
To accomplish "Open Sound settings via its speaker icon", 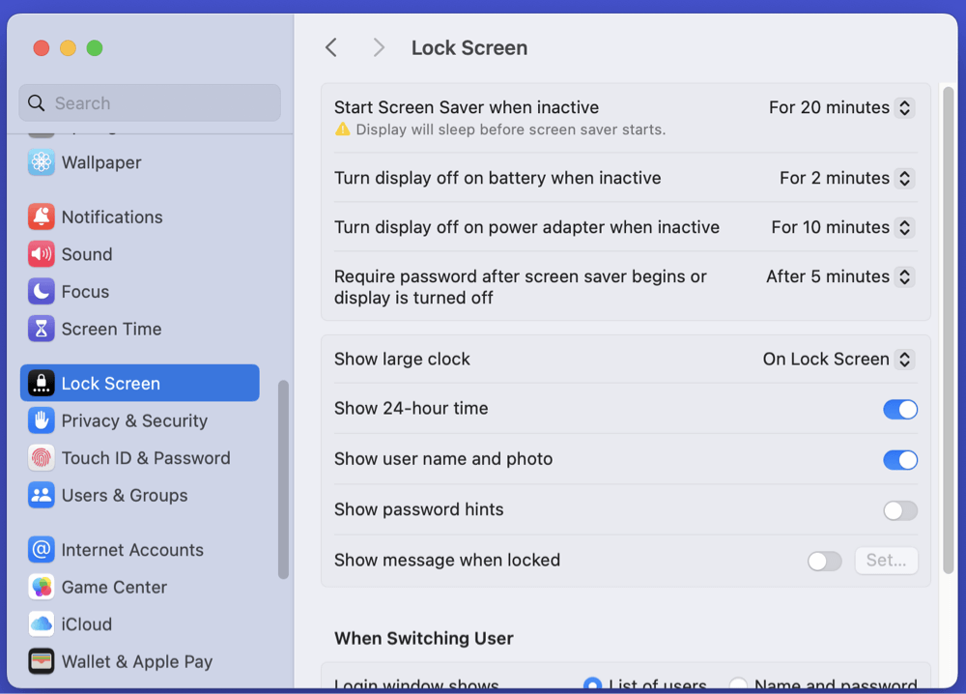I will pyautogui.click(x=41, y=253).
